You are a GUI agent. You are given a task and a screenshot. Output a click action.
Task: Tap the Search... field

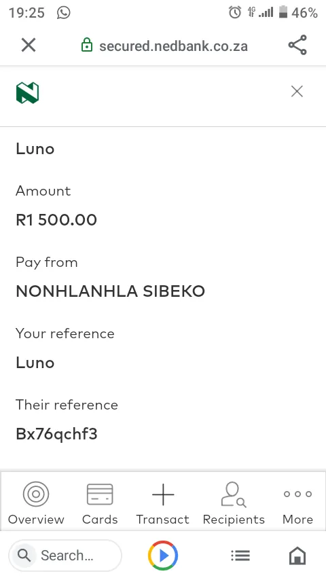(x=65, y=556)
